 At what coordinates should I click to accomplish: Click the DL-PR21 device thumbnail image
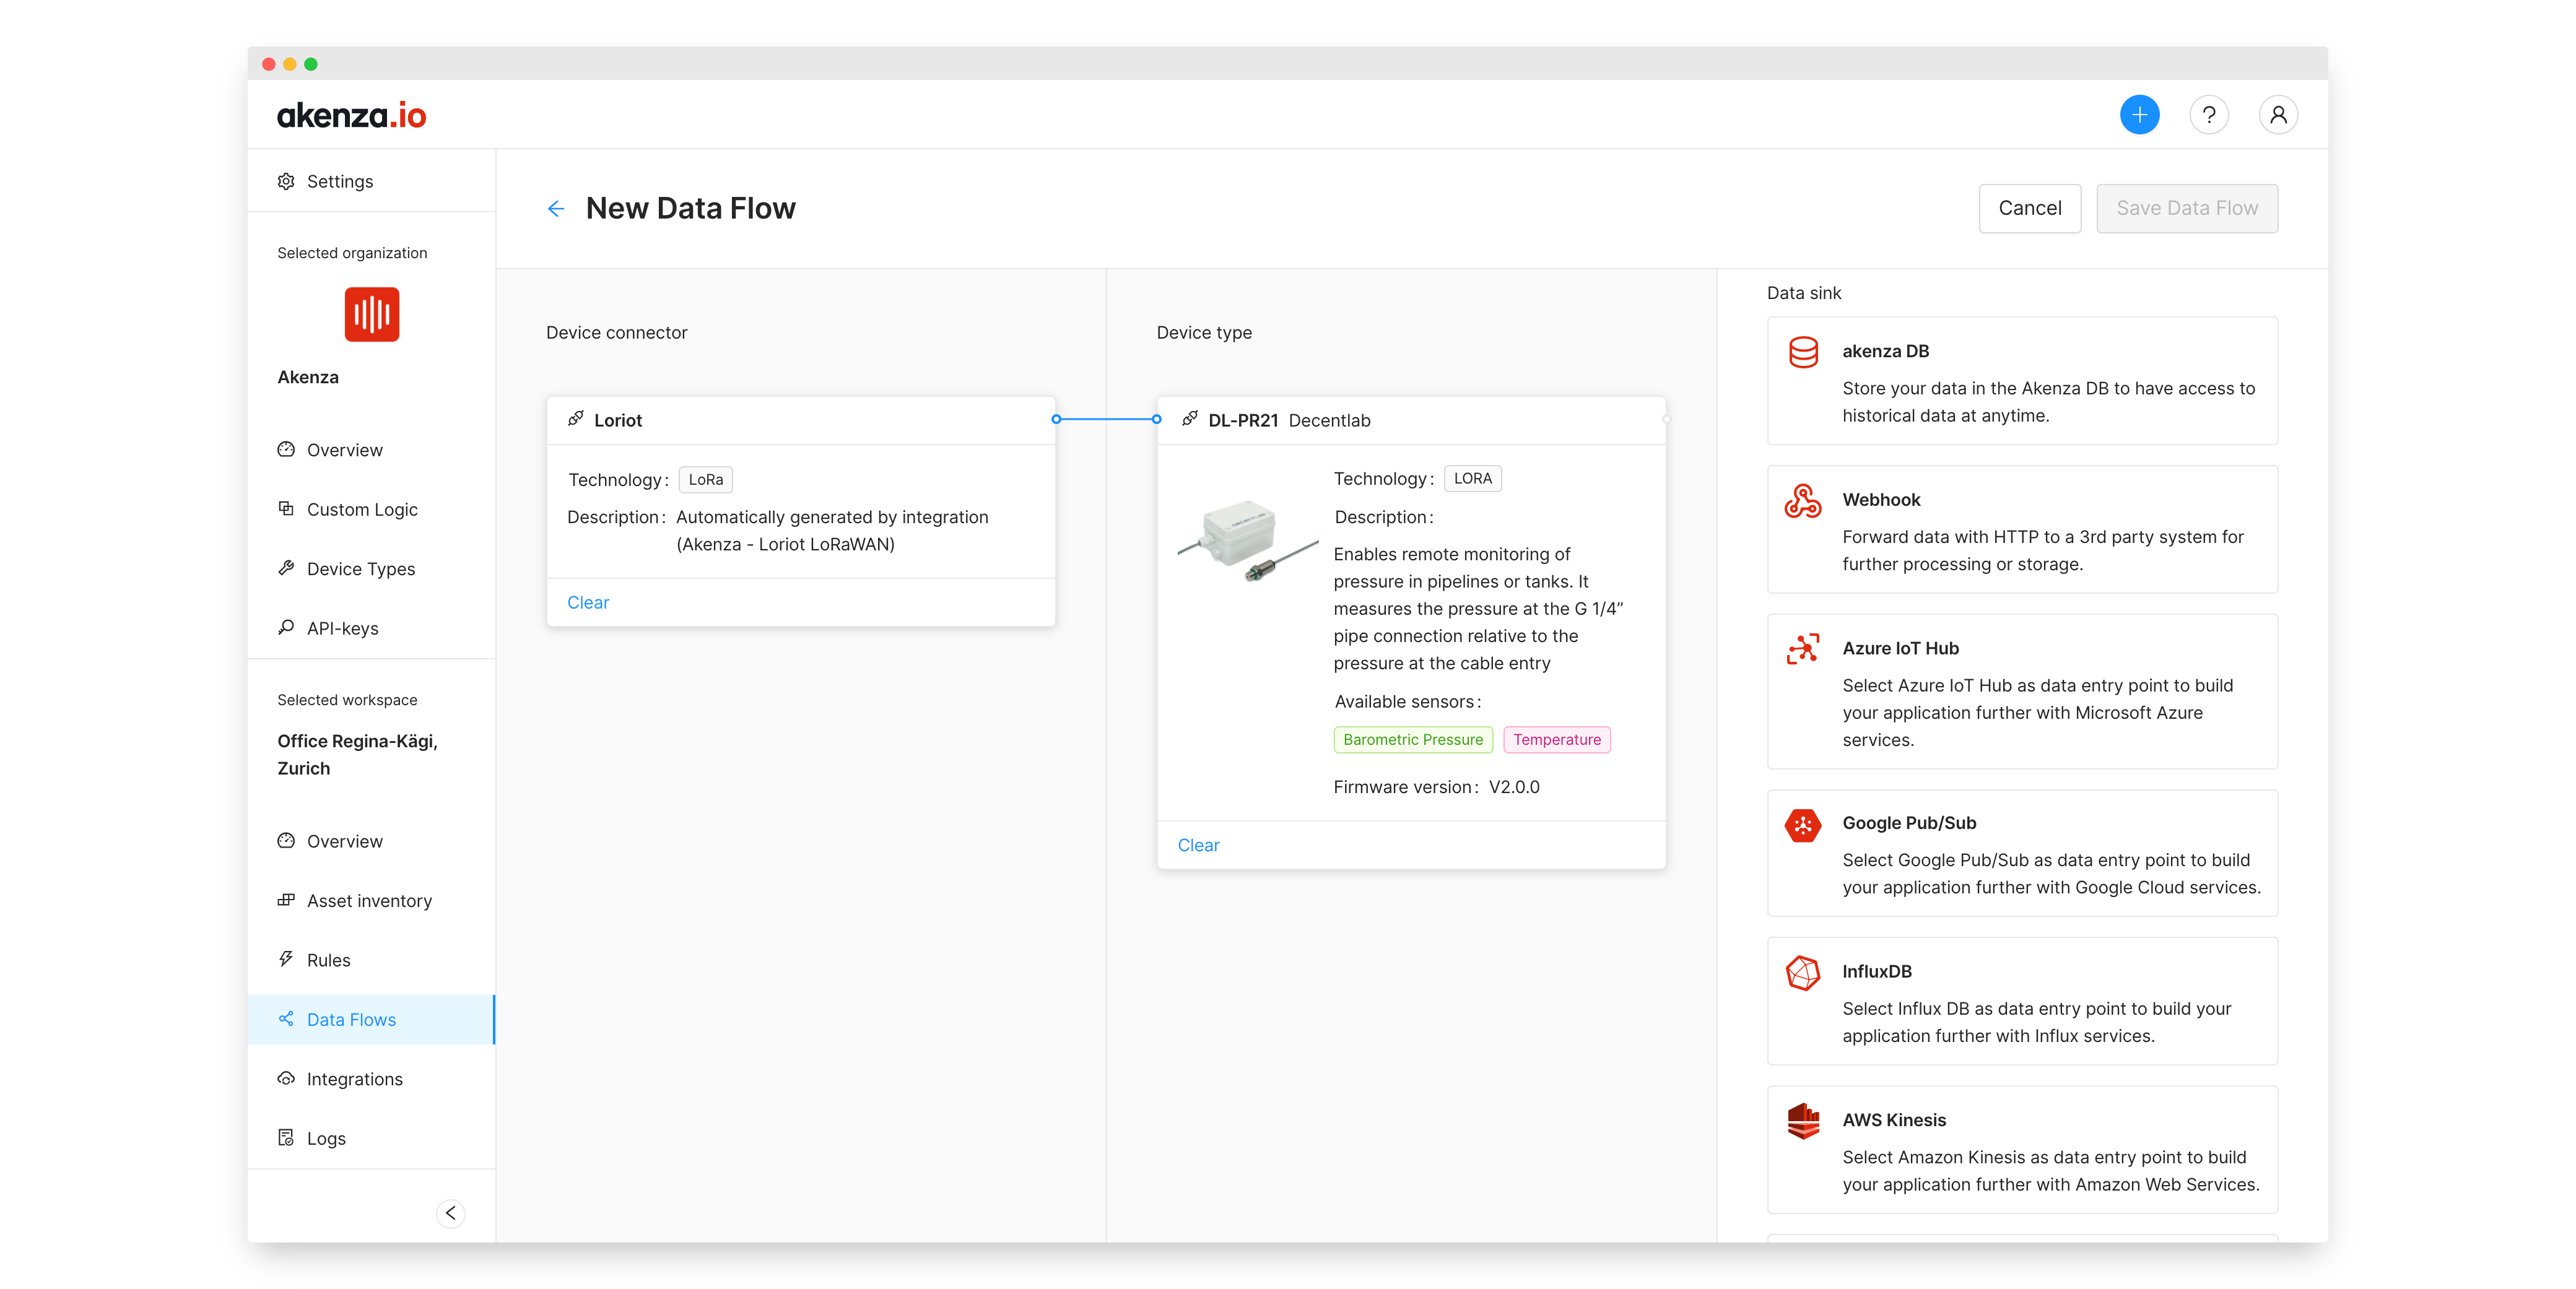[x=1247, y=541]
